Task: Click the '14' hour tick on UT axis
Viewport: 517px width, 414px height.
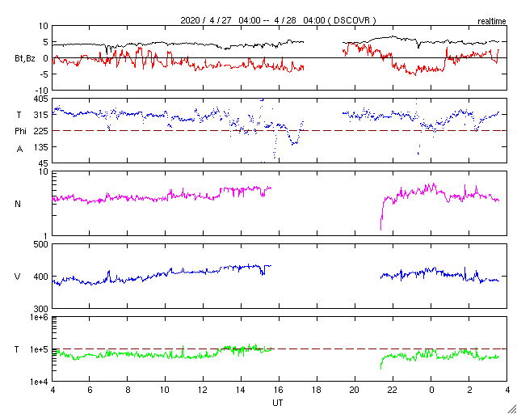Action: tap(241, 390)
